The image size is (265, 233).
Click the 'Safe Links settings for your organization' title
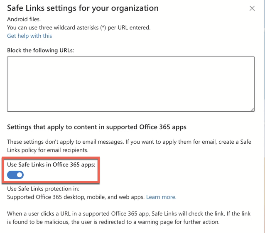click(x=83, y=8)
